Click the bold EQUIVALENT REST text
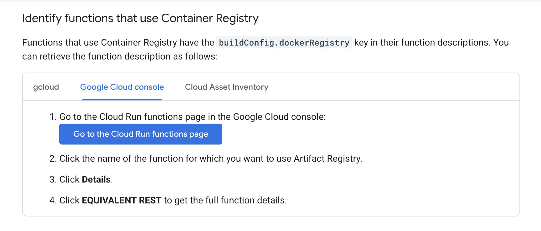The width and height of the screenshot is (541, 231). coord(121,200)
